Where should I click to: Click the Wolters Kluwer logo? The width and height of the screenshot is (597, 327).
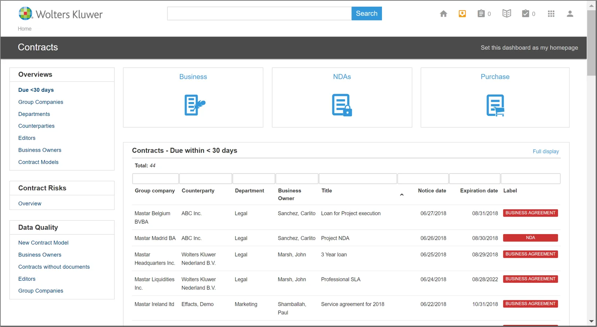coord(61,14)
